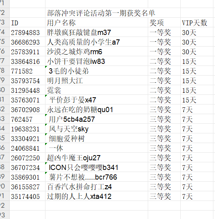Select cell containing ID 27894883

(27, 32)
